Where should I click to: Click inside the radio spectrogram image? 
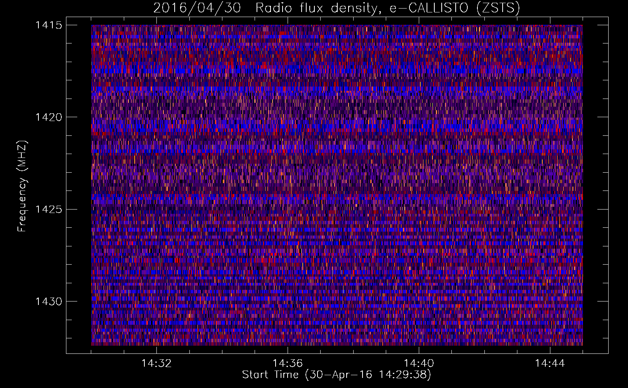coord(337,185)
